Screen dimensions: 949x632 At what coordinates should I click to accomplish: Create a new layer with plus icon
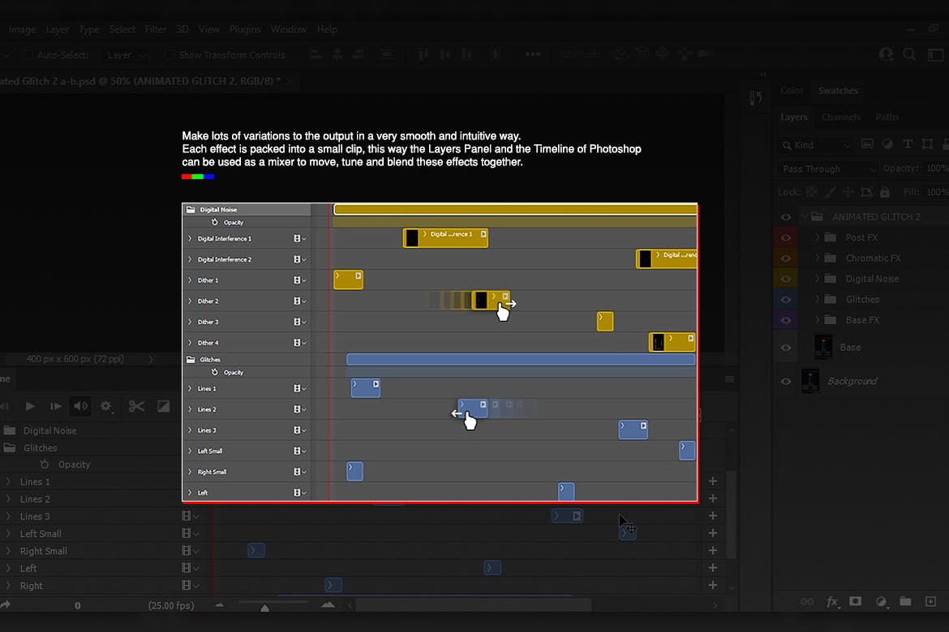pyautogui.click(x=928, y=602)
